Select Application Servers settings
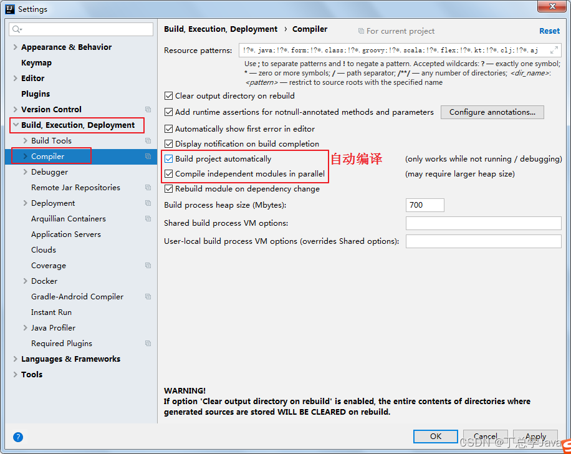Viewport: 571px width, 454px height. pos(66,234)
